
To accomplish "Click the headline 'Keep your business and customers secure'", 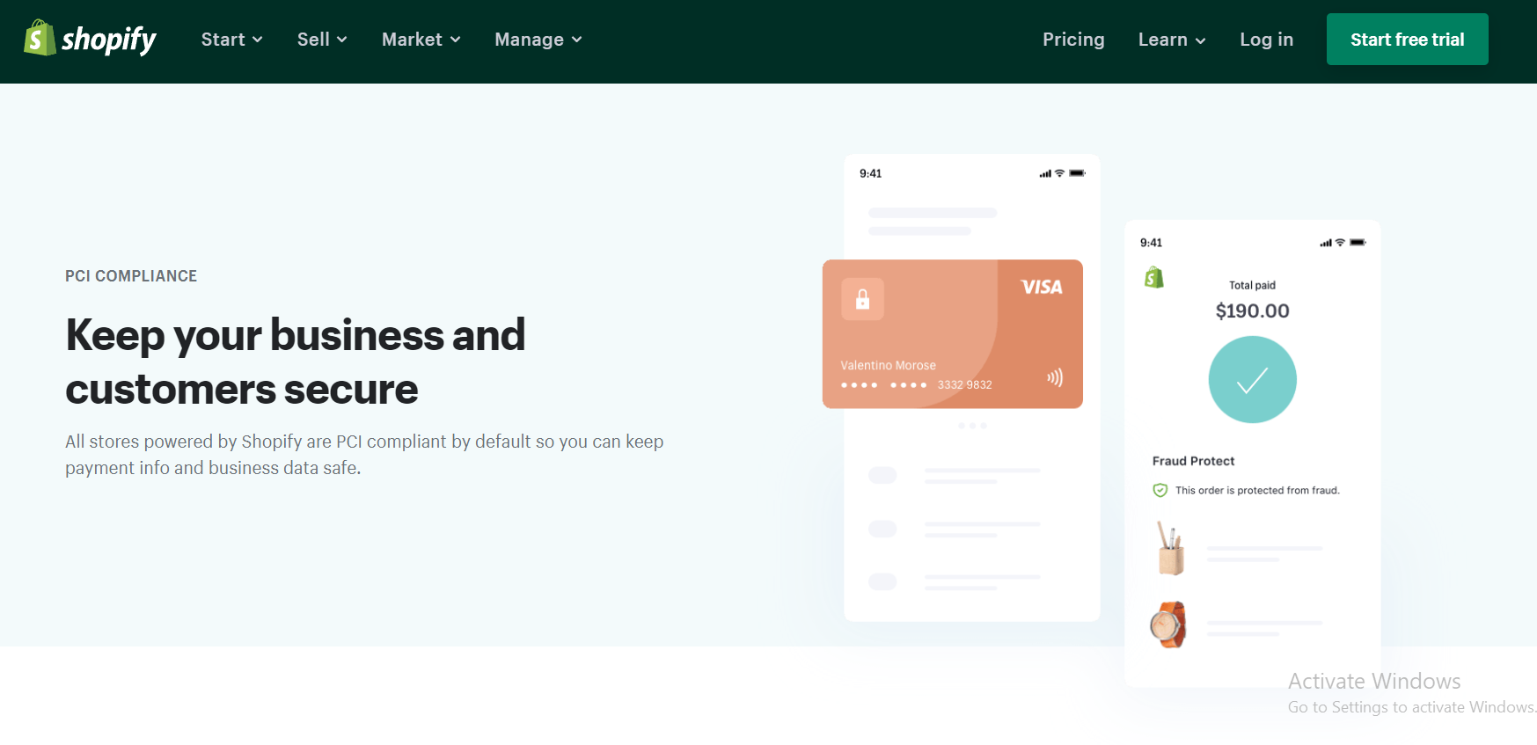I will (296, 362).
